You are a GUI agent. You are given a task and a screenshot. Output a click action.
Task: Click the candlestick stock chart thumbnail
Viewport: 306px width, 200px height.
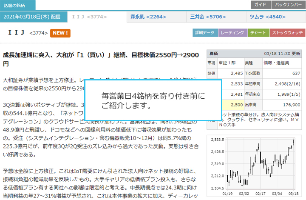point(254,166)
